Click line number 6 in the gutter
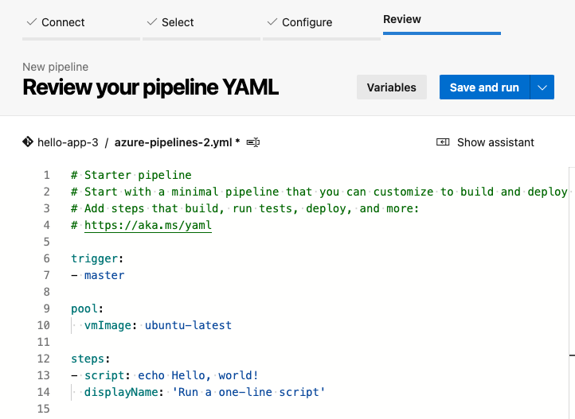The height and width of the screenshot is (419, 575). click(46, 258)
